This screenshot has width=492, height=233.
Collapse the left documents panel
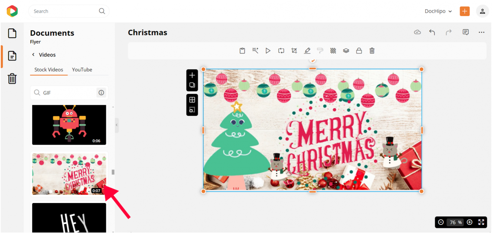(116, 125)
